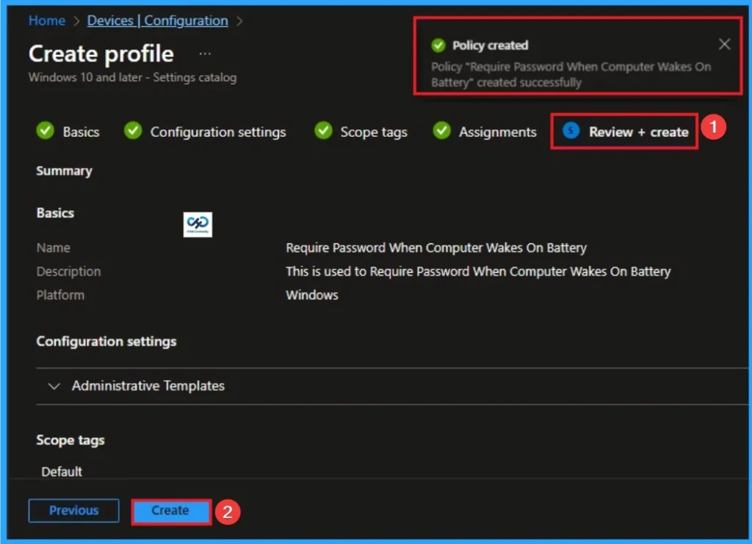Click the checkmark icon on Configuration settings step

133,131
